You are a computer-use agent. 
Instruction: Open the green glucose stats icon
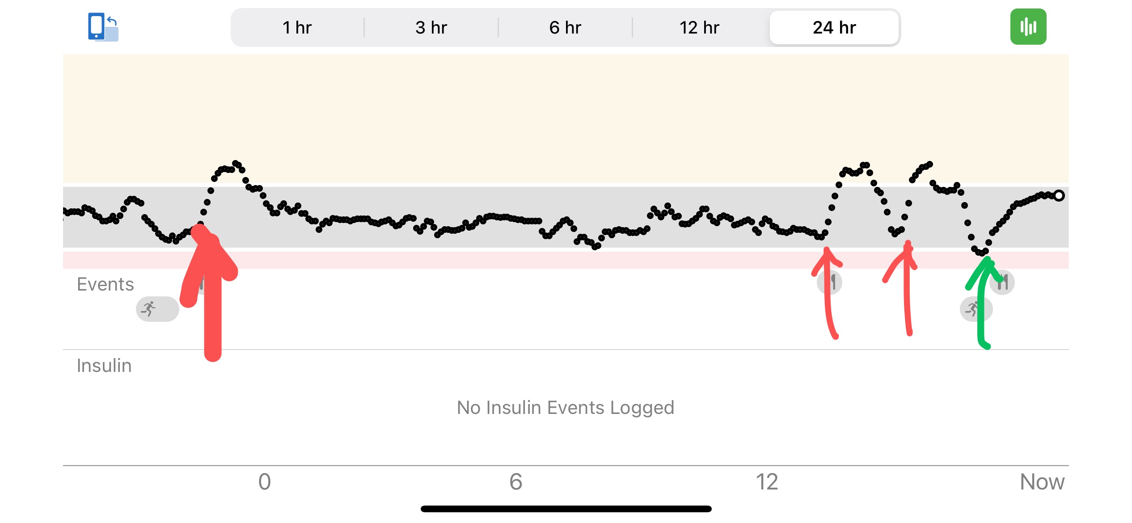1028,27
